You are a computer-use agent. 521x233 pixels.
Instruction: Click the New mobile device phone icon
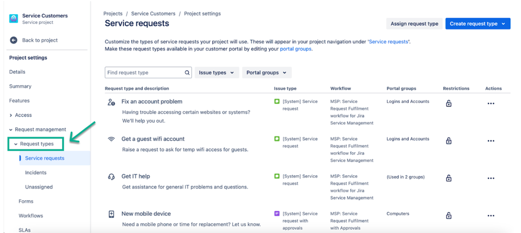pos(111,214)
